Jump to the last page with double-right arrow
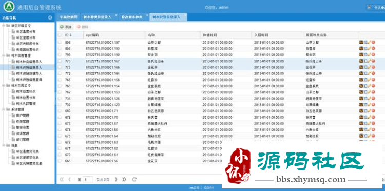This screenshot has height=191, width=385. [124, 180]
